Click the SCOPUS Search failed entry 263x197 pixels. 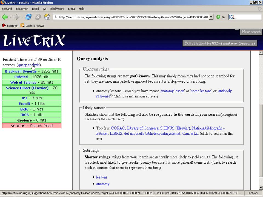(x=32, y=126)
